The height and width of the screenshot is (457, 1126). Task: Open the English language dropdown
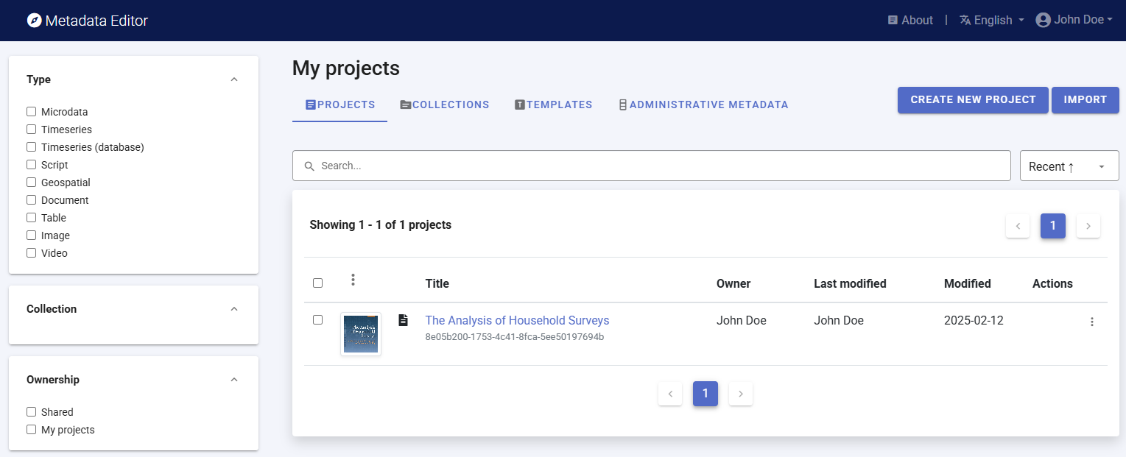tap(991, 21)
